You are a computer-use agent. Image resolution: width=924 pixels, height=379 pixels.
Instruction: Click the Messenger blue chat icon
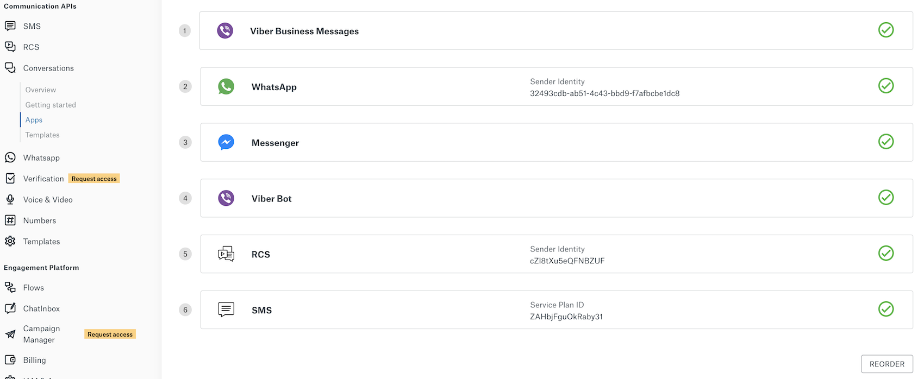[226, 142]
